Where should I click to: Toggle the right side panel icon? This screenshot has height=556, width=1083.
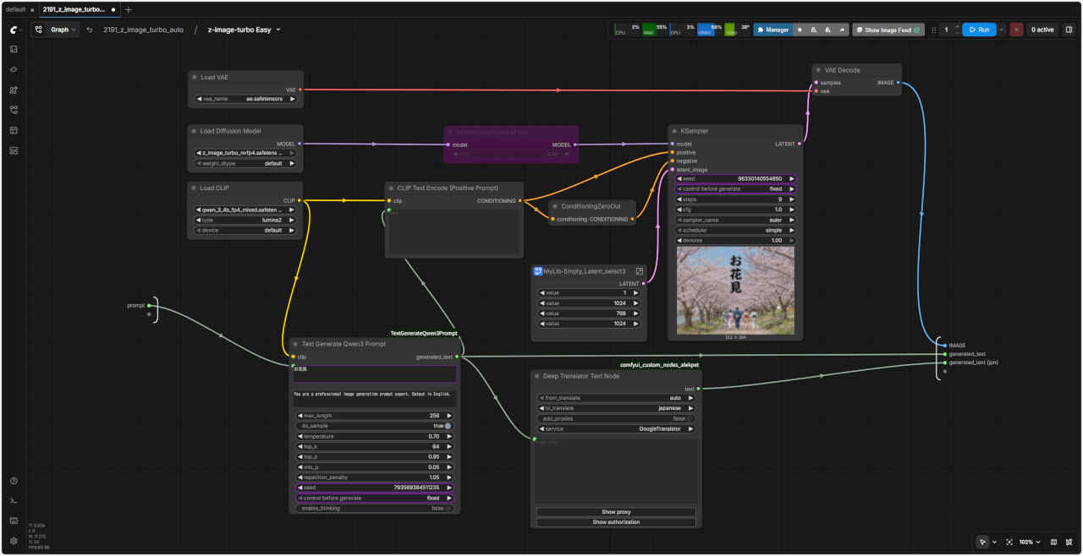pos(1069,30)
